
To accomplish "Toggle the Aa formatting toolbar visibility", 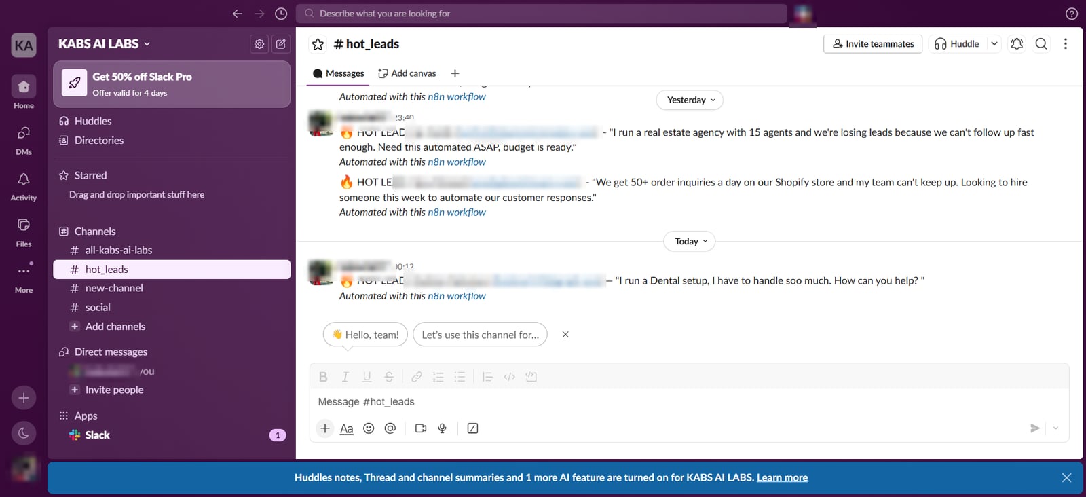I will click(347, 428).
